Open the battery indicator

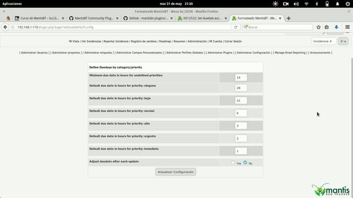(x=327, y=4)
